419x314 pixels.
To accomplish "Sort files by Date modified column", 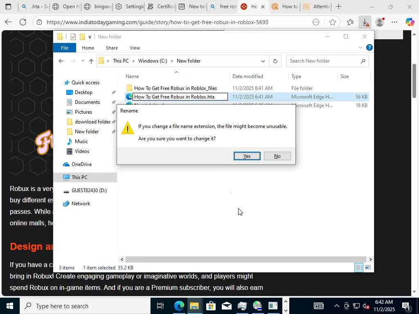I will pyautogui.click(x=248, y=76).
